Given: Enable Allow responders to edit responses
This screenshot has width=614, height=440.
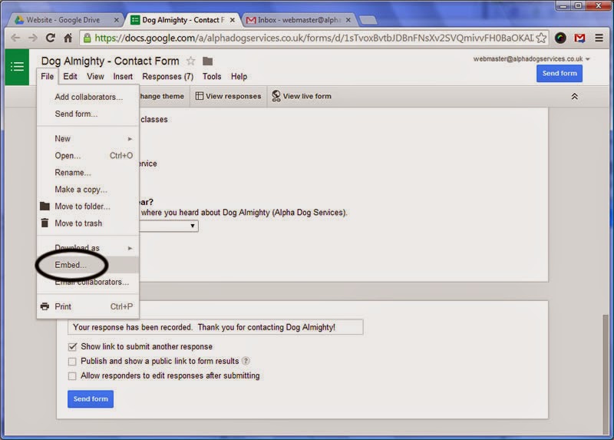Looking at the screenshot, I should pos(72,376).
